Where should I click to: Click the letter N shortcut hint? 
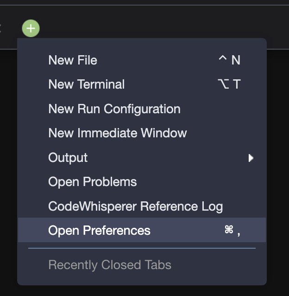point(236,60)
